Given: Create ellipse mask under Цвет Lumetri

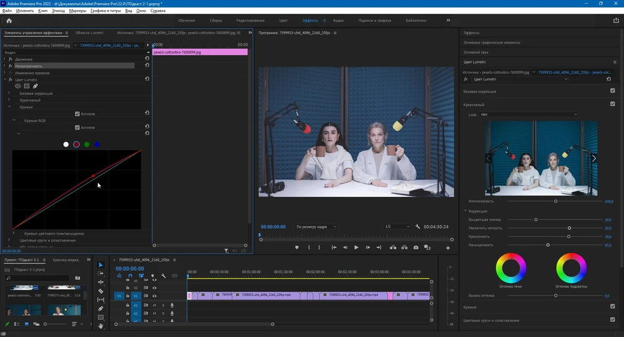Looking at the screenshot, I should tap(18, 86).
